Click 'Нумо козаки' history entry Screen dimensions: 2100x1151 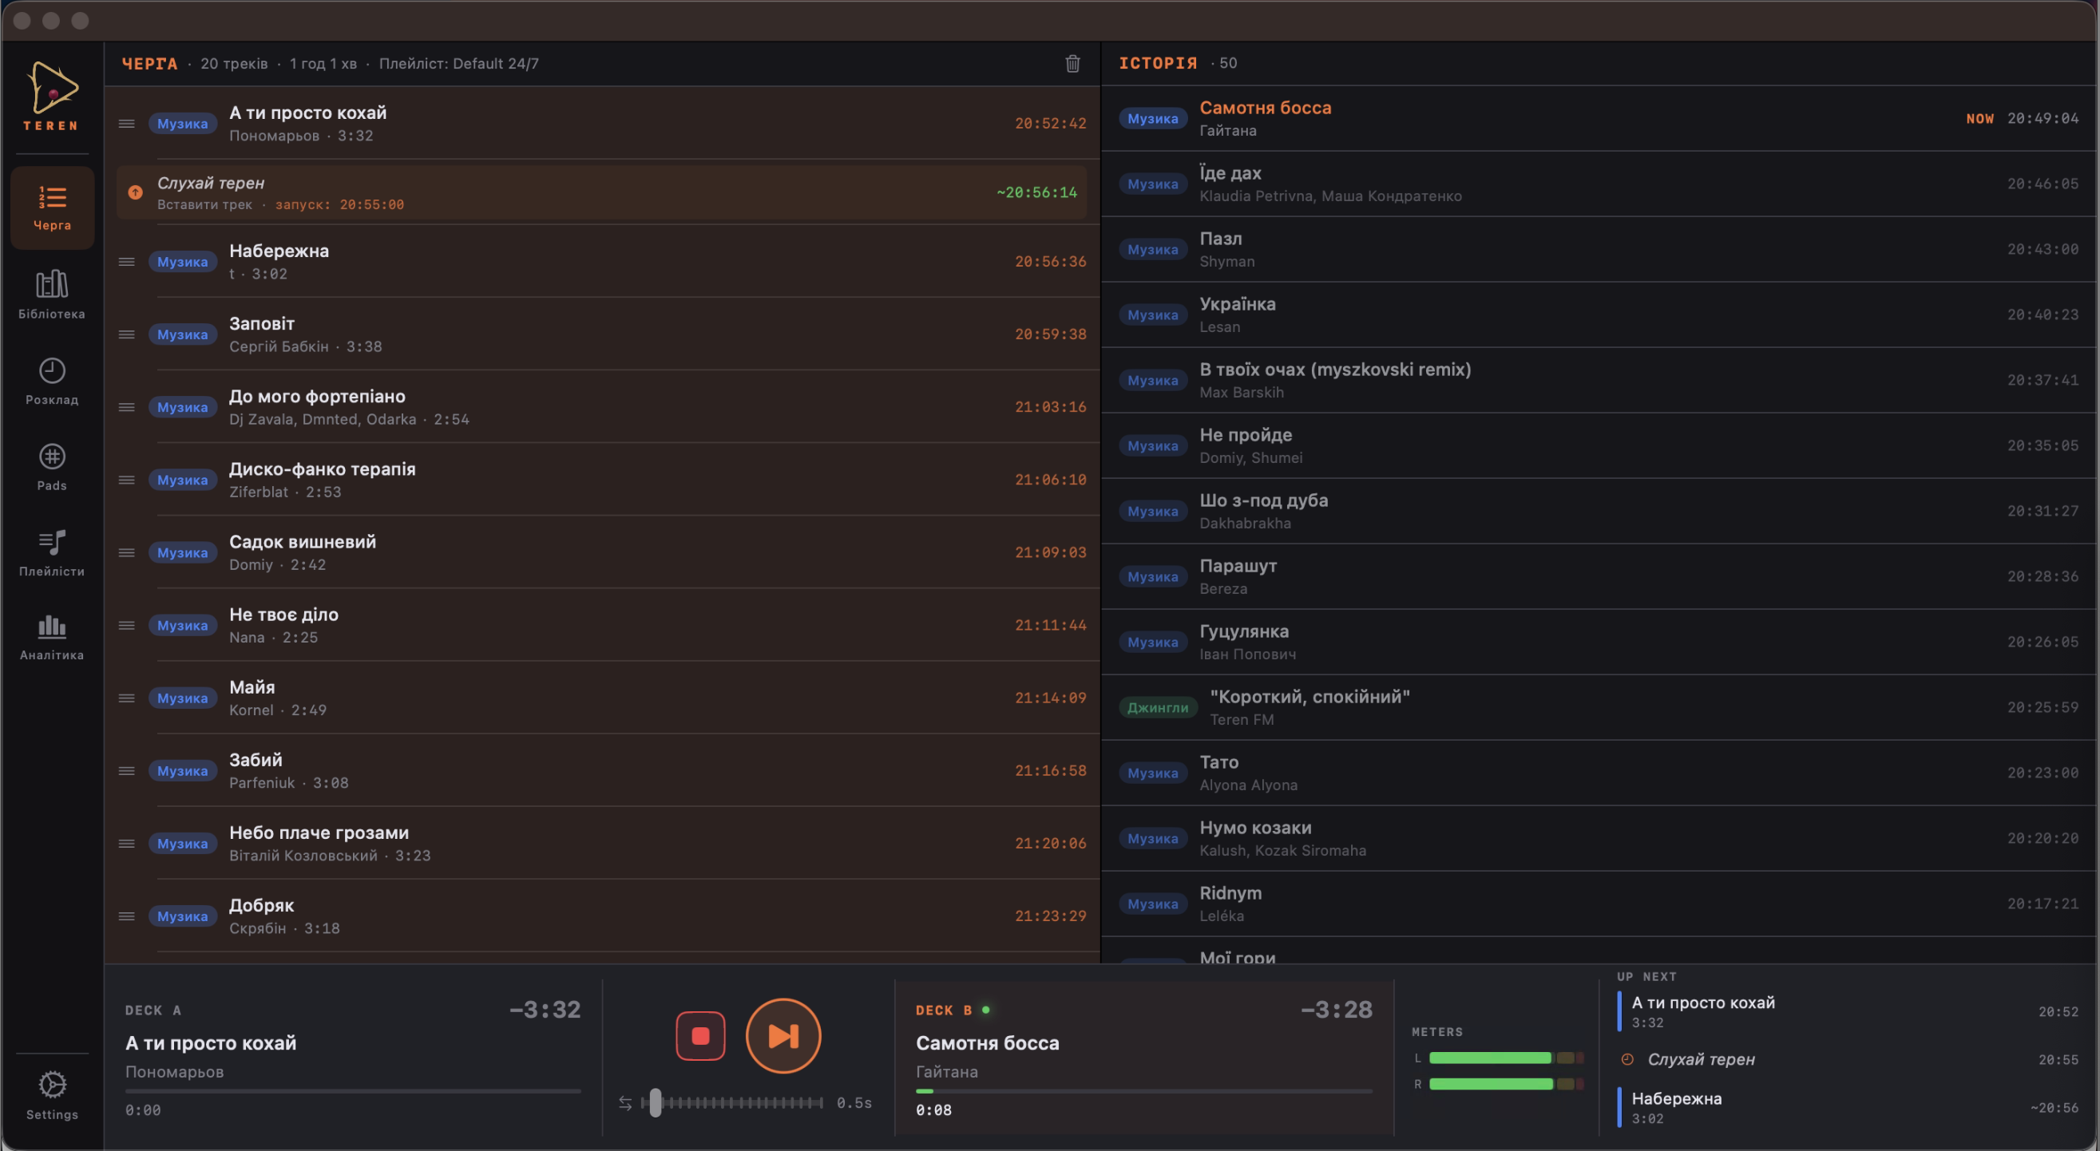[1599, 838]
